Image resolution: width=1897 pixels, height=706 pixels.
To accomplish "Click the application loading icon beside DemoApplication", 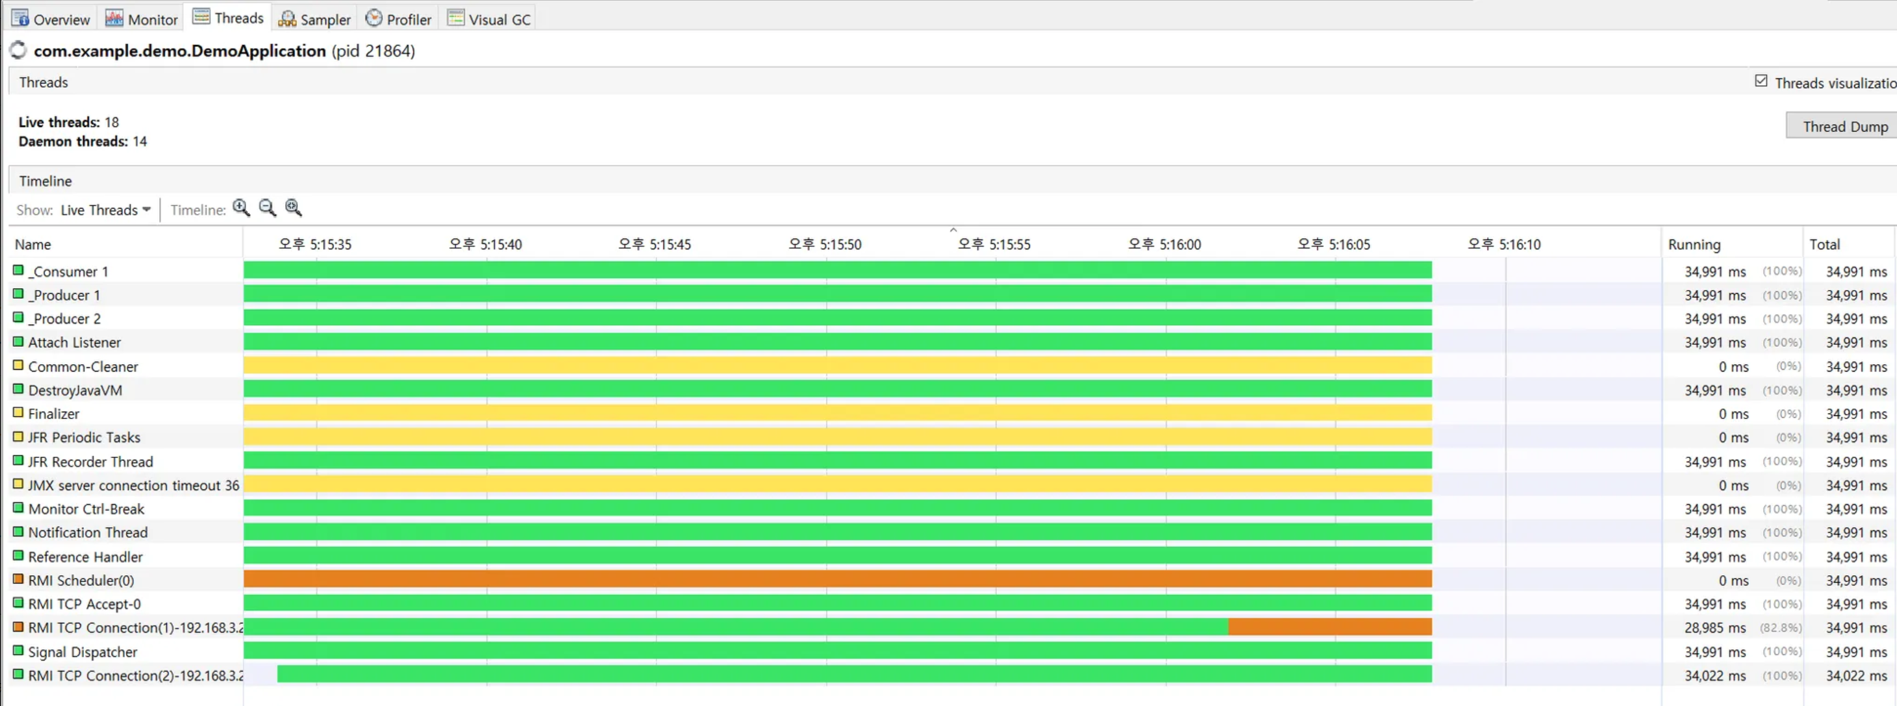I will click(19, 50).
